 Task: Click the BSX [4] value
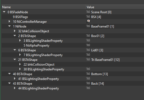pyautogui.click(x=96, y=17)
